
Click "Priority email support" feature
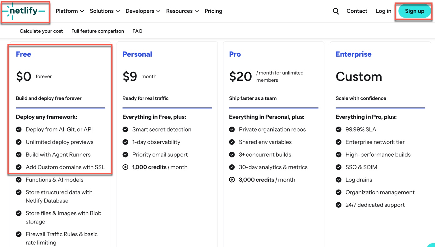(x=160, y=155)
